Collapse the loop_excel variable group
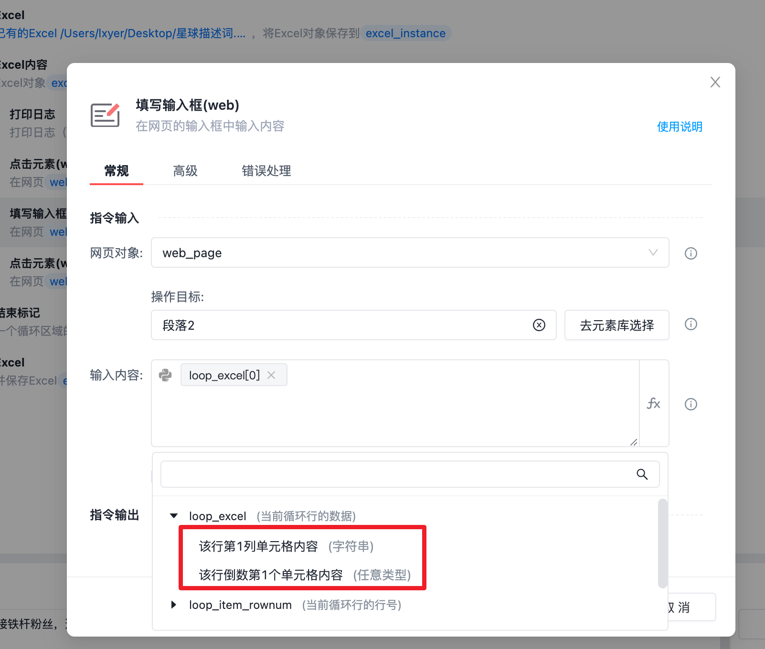 pyautogui.click(x=174, y=515)
